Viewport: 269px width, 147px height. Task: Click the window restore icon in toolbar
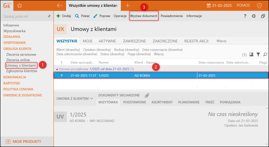coord(263,16)
